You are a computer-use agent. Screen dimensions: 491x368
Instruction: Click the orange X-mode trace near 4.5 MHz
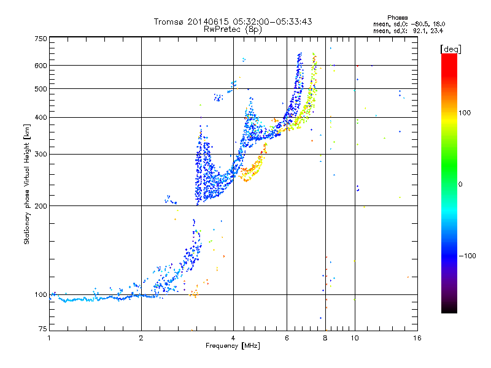(x=252, y=169)
